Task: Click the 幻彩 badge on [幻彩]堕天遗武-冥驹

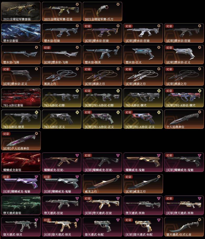Action: pyautogui.click(x=169, y=198)
